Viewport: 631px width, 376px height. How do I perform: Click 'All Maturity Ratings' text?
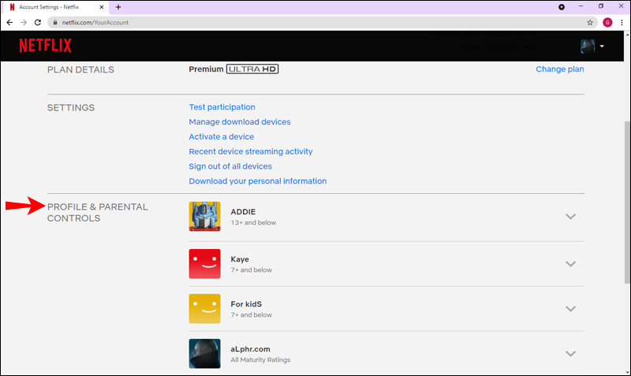click(260, 360)
